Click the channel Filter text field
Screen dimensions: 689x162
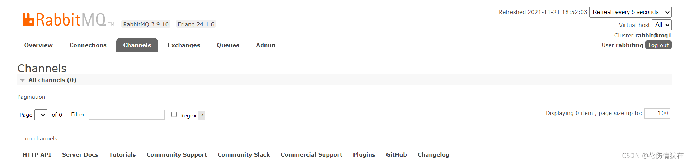[x=127, y=115]
